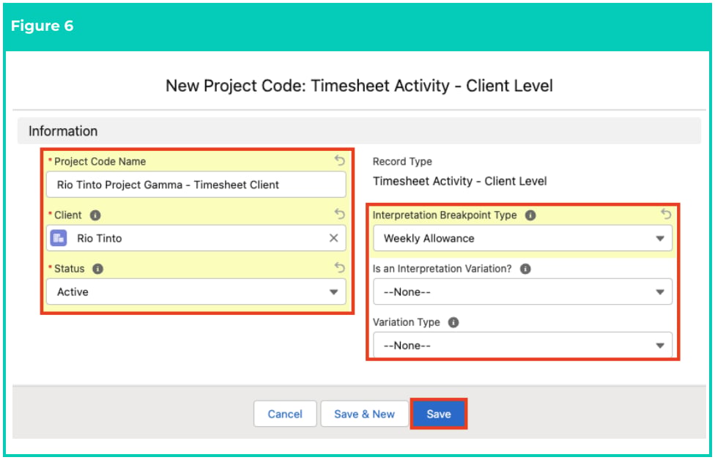Click the 'Record Type' label
715x460 pixels.
(402, 161)
